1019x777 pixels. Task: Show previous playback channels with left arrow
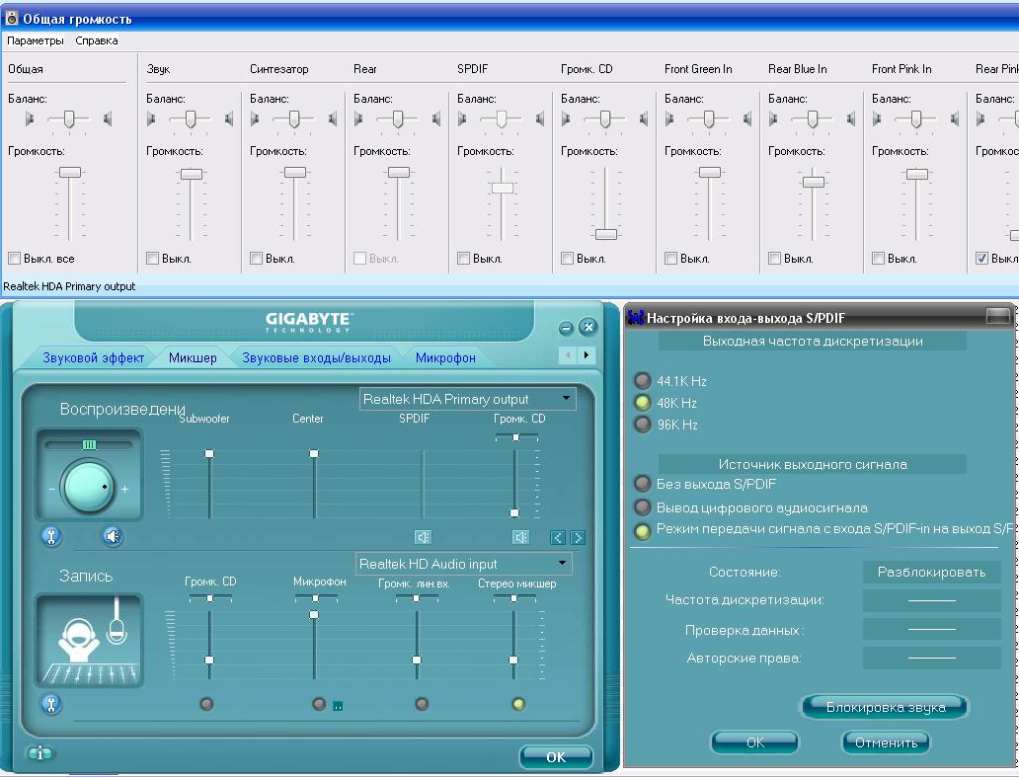[558, 538]
